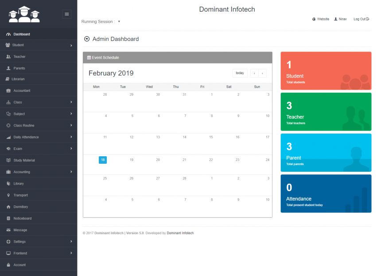
Task: Click the dark blue Attendance card
Action: pos(326,193)
